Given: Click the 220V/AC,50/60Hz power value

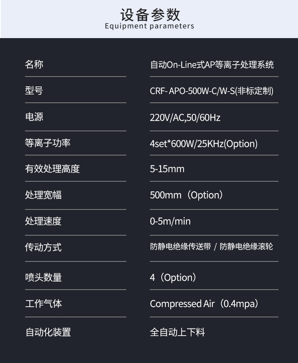Looking at the screenshot, I should click(x=185, y=117).
